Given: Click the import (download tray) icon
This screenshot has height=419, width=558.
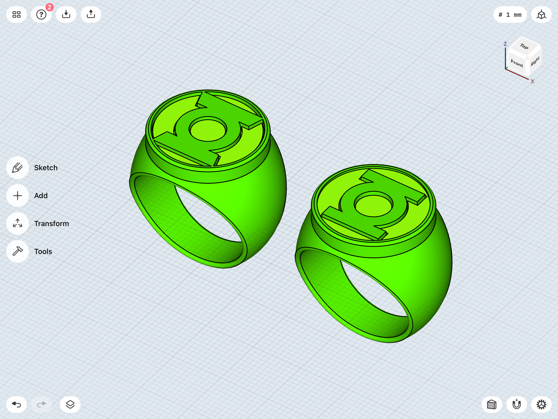Looking at the screenshot, I should click(66, 14).
